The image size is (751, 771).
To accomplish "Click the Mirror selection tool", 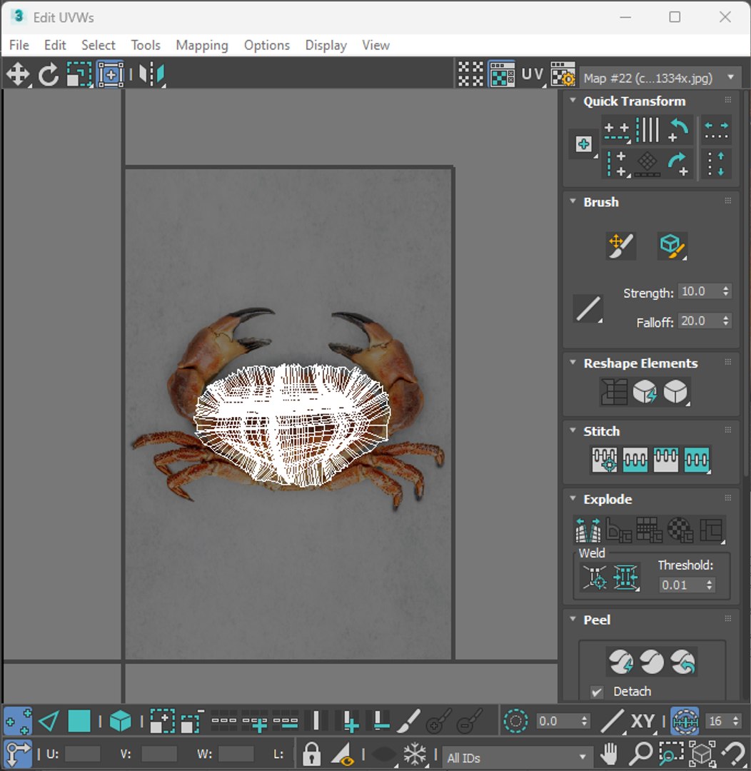I will (x=151, y=75).
